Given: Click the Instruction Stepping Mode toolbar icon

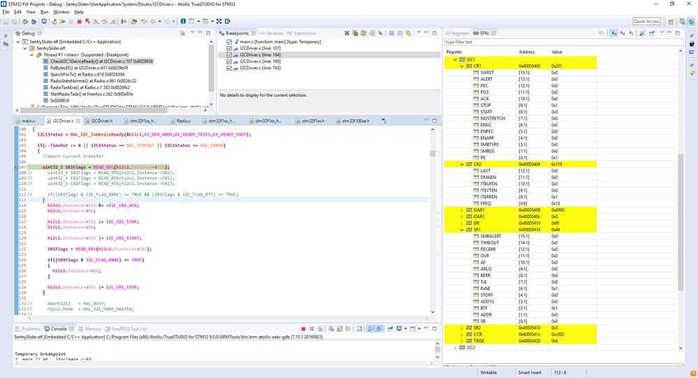Looking at the screenshot, I should tap(124, 22).
